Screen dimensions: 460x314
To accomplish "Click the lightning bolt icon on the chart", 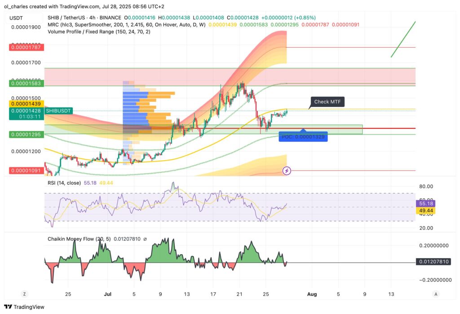I will click(286, 170).
